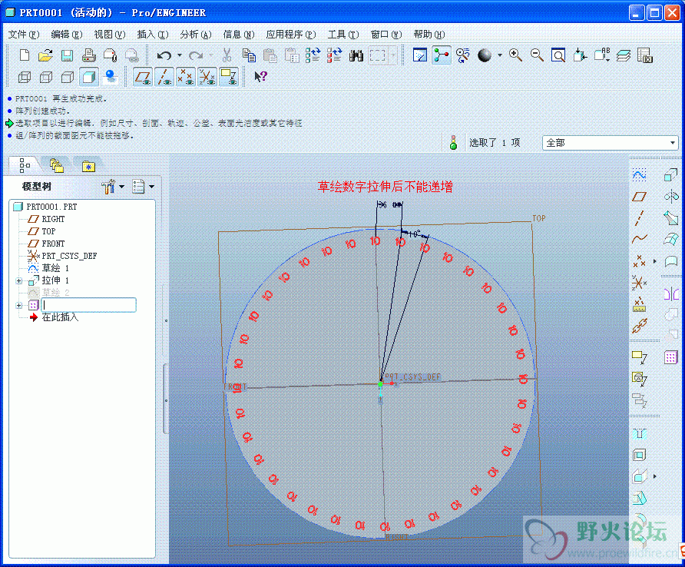Open the 分析(A) menu

(x=196, y=35)
